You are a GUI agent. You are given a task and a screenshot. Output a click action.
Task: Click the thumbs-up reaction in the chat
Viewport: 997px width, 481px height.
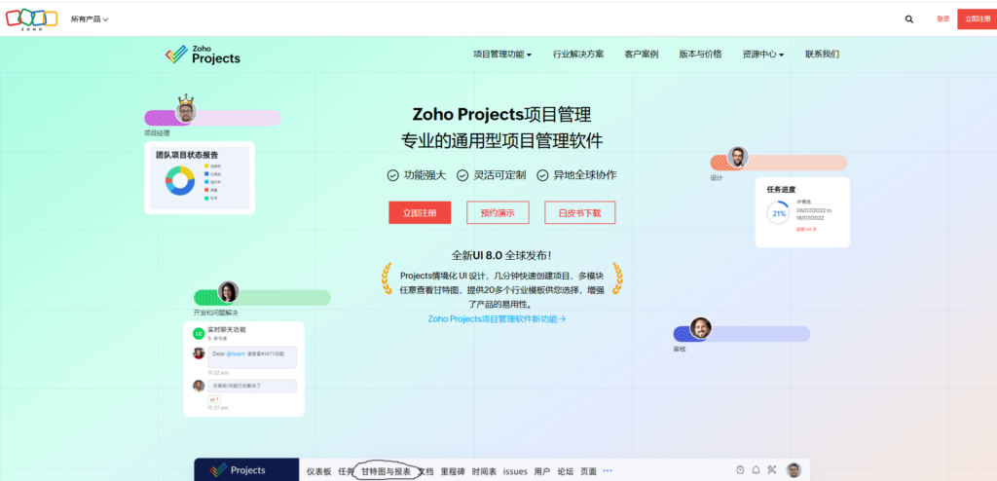pyautogui.click(x=213, y=399)
